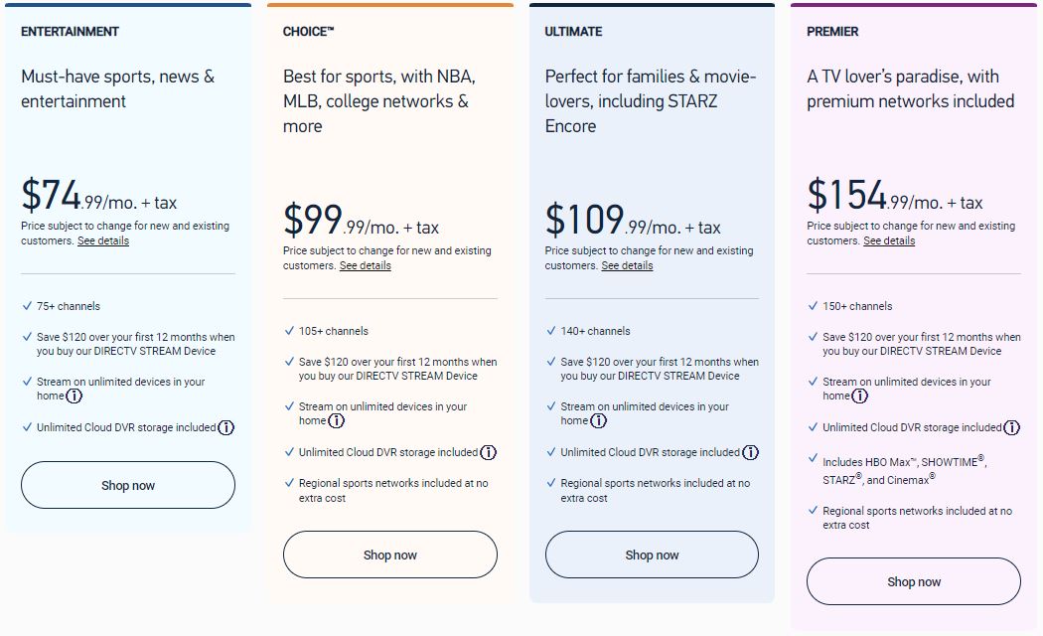
Task: Click Shop now for the ULTIMATE plan
Action: click(x=652, y=555)
